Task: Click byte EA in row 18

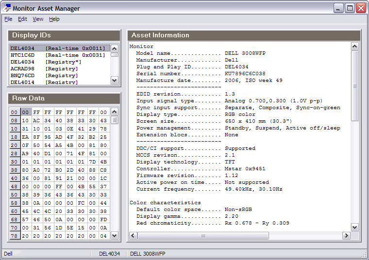Action: [25, 137]
